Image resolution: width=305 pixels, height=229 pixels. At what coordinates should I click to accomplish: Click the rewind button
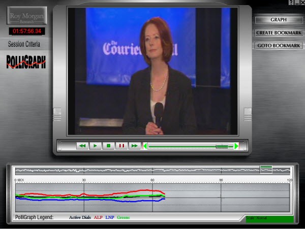tap(82, 146)
